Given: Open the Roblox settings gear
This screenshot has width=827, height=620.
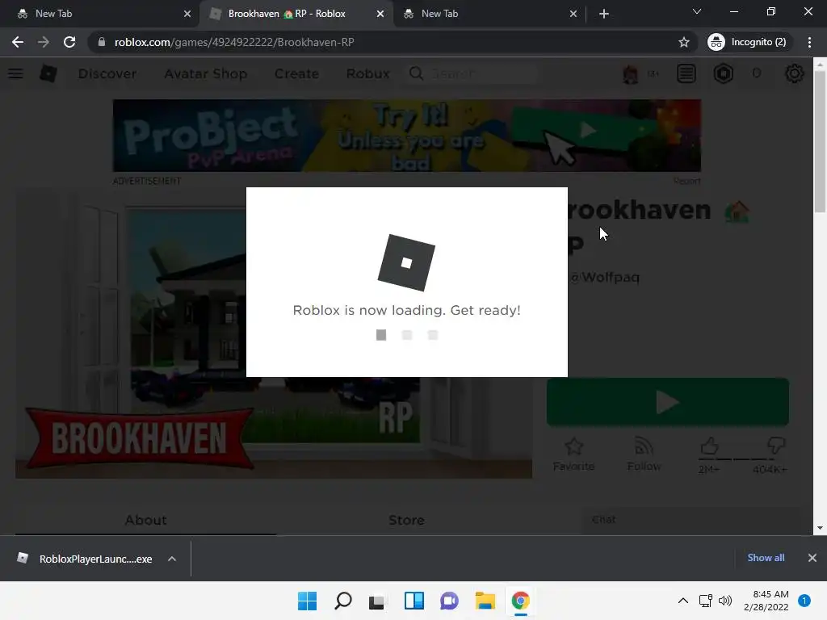Looking at the screenshot, I should [x=795, y=73].
